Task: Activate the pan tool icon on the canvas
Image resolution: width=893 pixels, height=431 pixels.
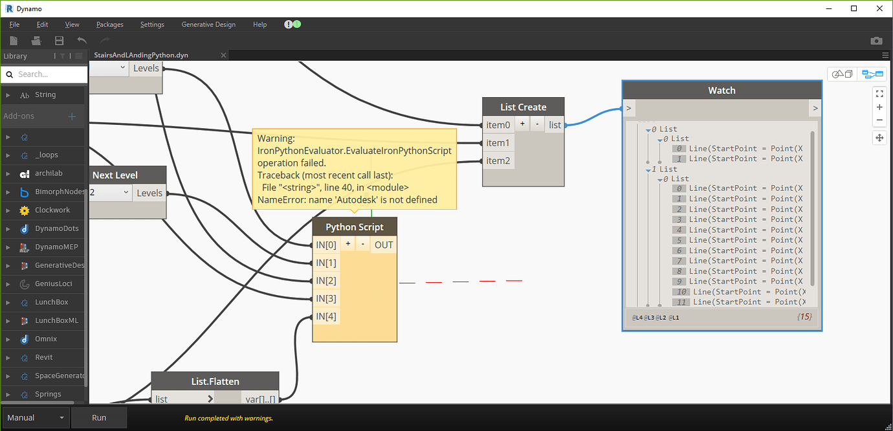Action: pos(879,138)
